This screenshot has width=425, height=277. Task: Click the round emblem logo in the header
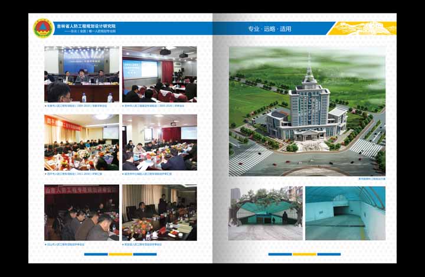[x=42, y=28]
